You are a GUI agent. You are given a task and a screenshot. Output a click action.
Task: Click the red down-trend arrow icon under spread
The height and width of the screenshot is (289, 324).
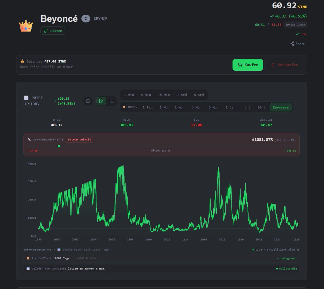tap(304, 34)
